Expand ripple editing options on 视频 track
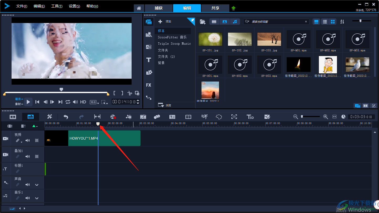The height and width of the screenshot is (213, 379). coord(22,142)
